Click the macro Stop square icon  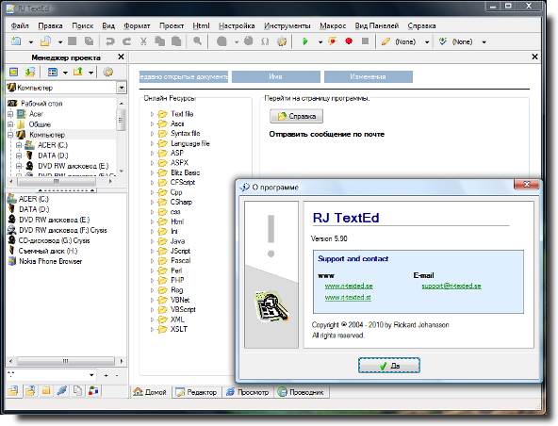click(x=365, y=41)
